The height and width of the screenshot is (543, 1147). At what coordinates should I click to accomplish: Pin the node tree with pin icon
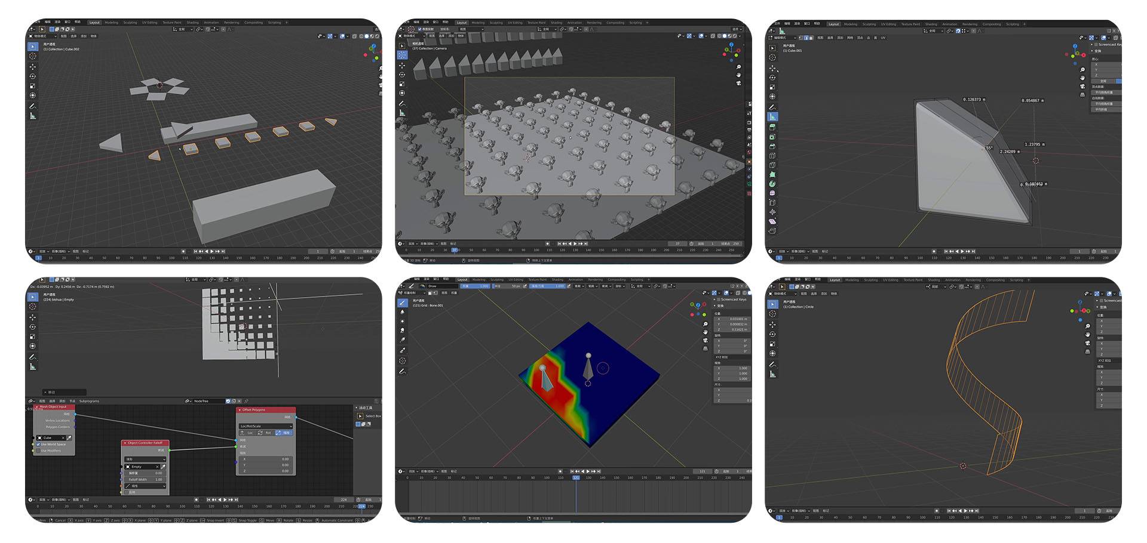click(x=246, y=401)
